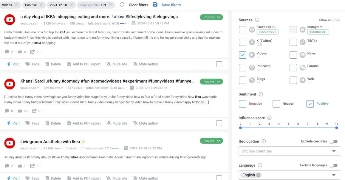
Task: Enable the Negative sentiment checkbox
Action: tap(242, 104)
